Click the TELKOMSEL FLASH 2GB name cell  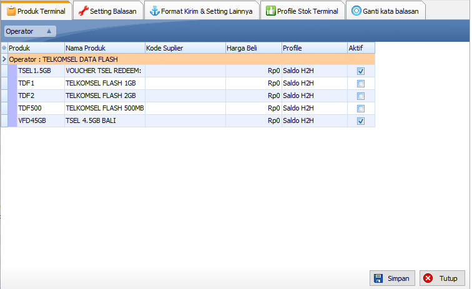pos(105,96)
